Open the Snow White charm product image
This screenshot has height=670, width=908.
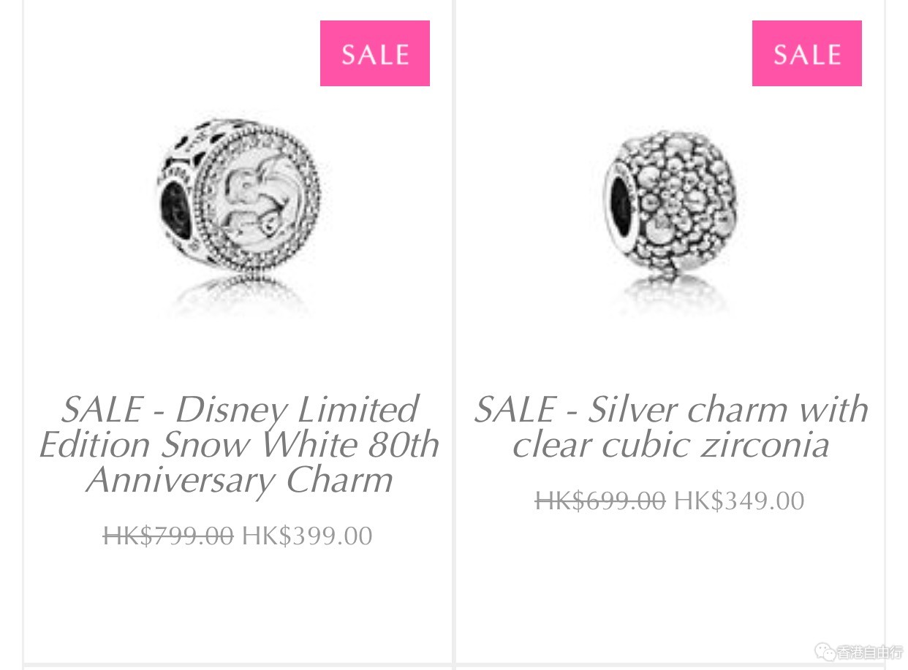(x=240, y=197)
